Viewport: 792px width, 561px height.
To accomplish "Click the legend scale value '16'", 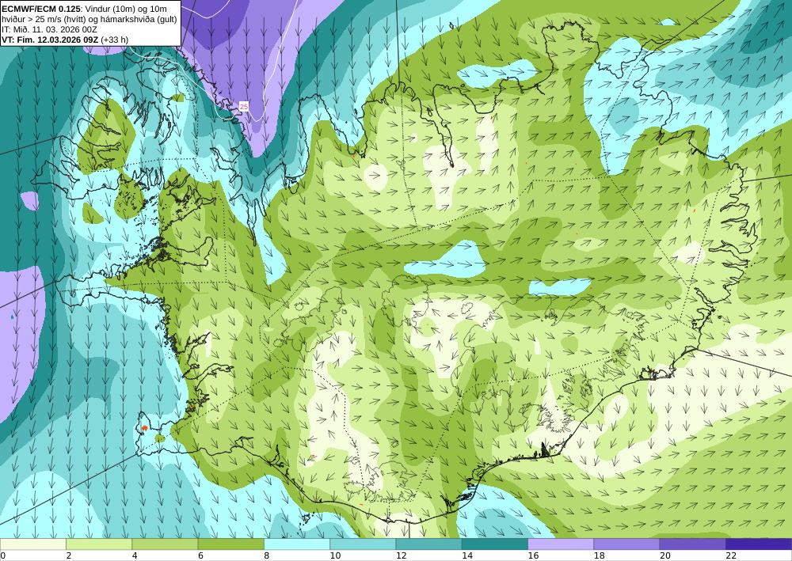I will pos(533,555).
